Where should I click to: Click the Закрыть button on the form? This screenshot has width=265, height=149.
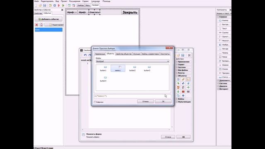(130, 12)
